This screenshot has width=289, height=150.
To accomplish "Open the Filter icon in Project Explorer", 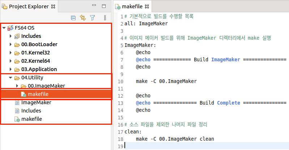I will click(92, 18).
